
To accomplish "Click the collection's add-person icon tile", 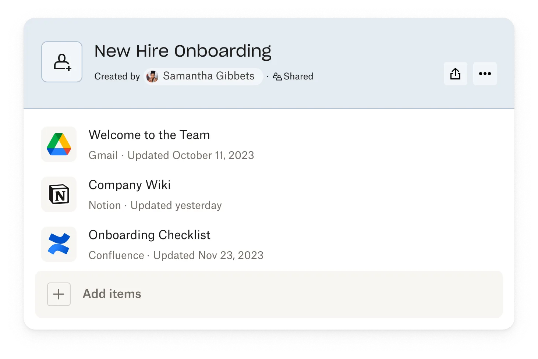I will [62, 62].
